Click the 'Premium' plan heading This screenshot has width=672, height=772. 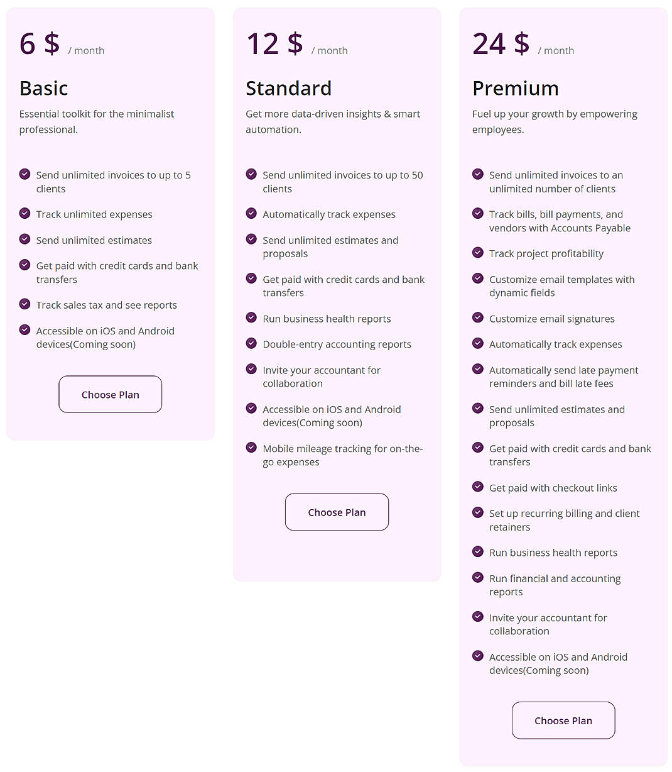515,89
